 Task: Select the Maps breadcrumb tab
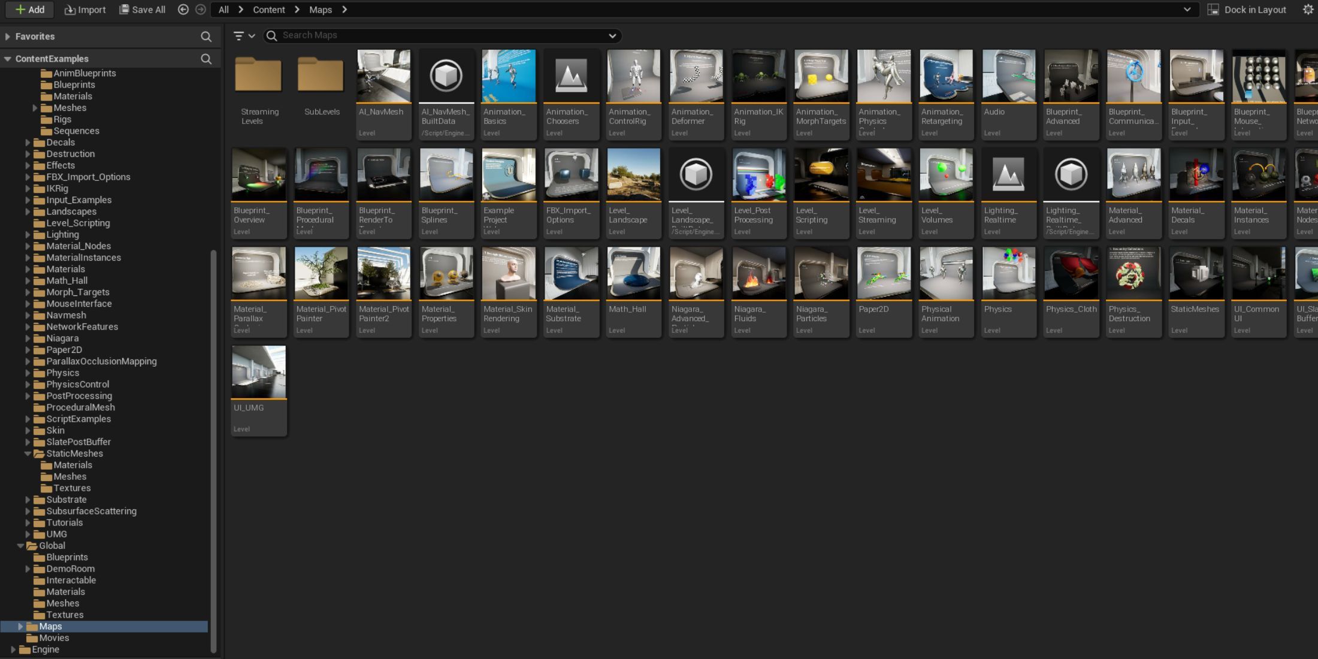321,9
